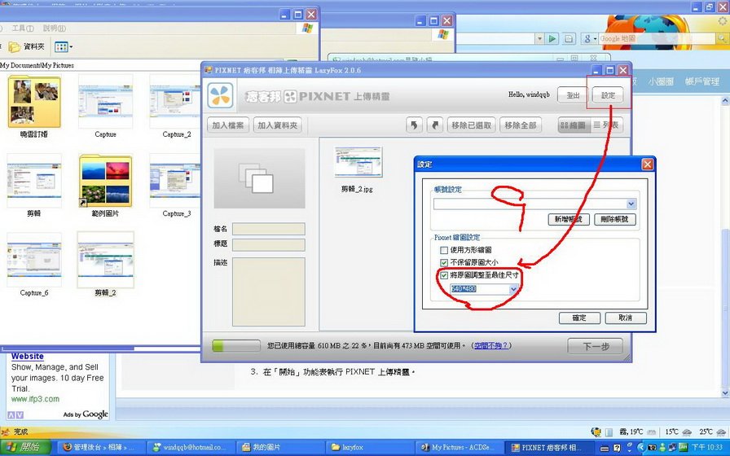Click Firefox green go arrow icon
Screen dimensions: 730x456
(552, 38)
